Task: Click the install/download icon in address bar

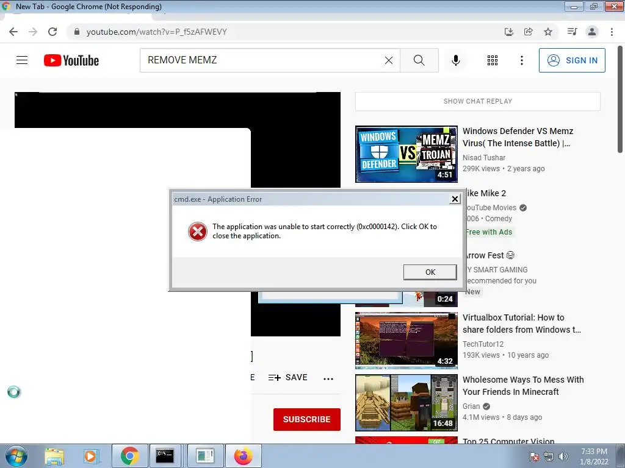Action: [x=508, y=32]
